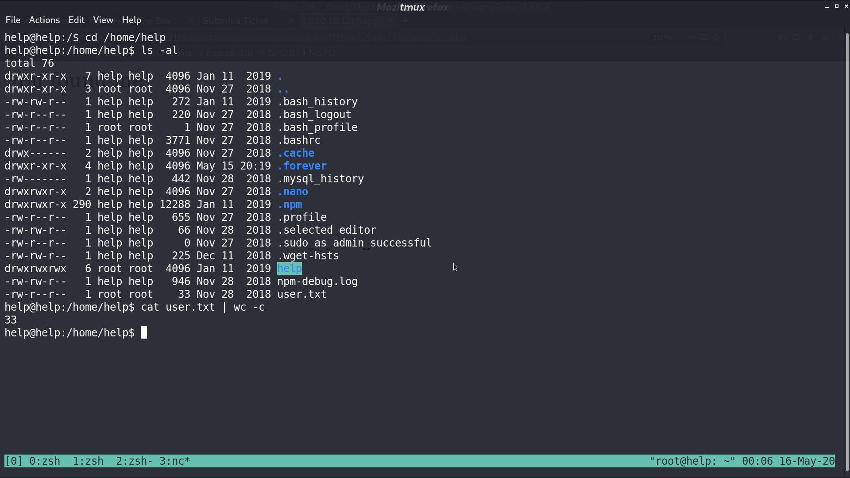
Task: Click the user.txt filename in listing
Action: (302, 294)
